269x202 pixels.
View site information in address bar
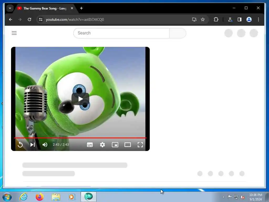[41, 19]
